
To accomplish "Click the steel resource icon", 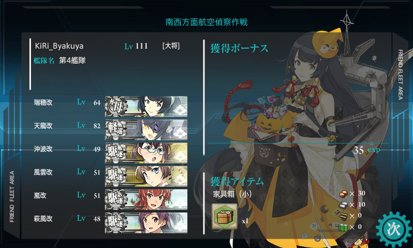I will [x=343, y=205].
